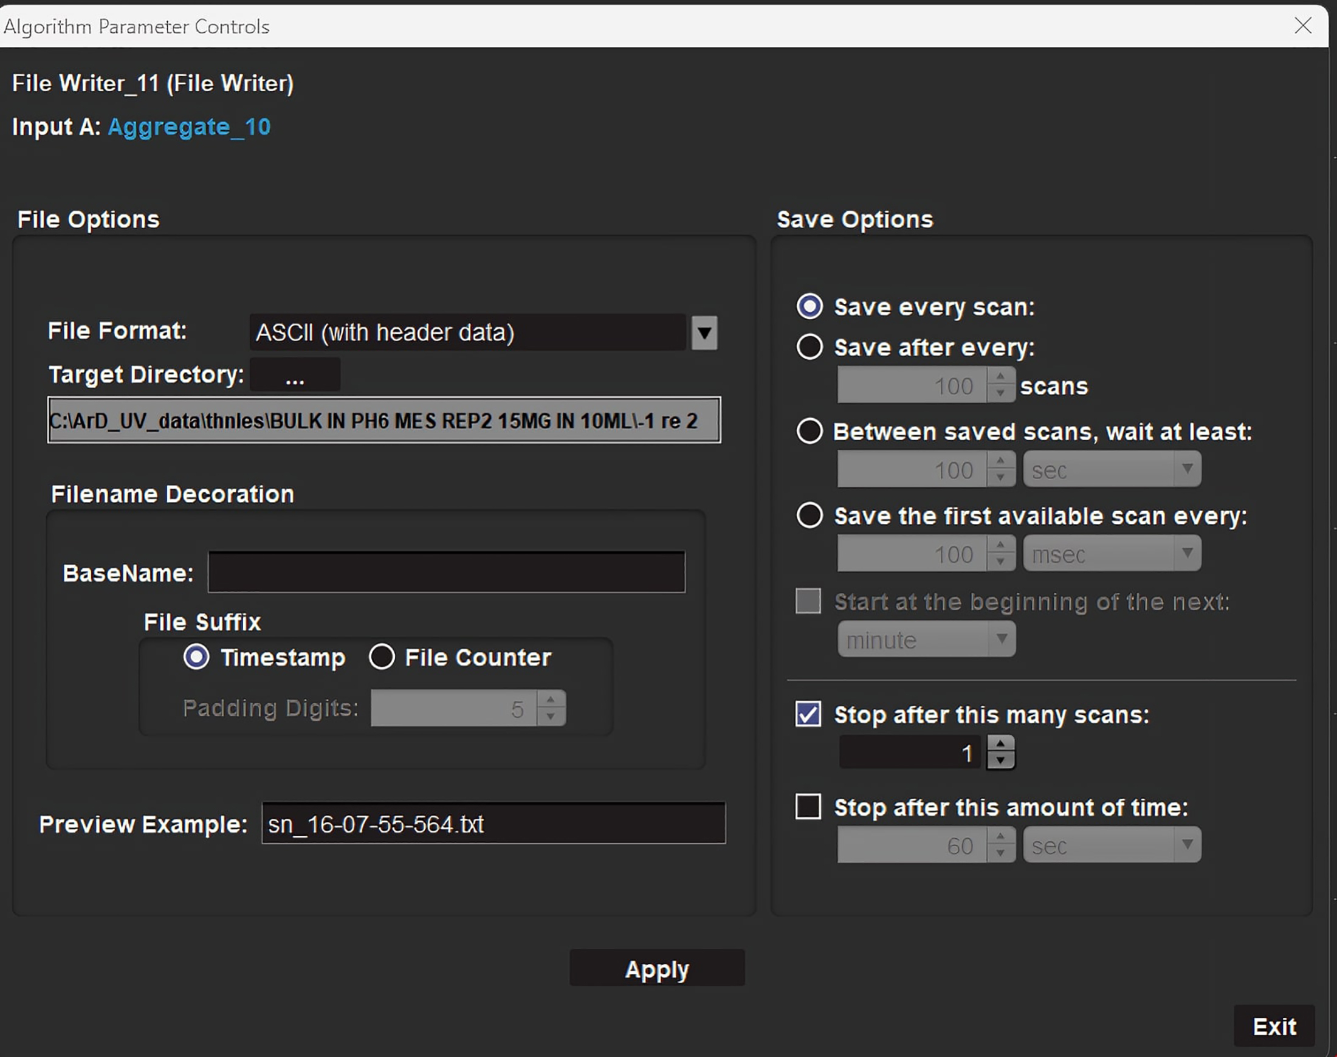Image resolution: width=1337 pixels, height=1057 pixels.
Task: Choose Save the first available scan every
Action: click(809, 515)
